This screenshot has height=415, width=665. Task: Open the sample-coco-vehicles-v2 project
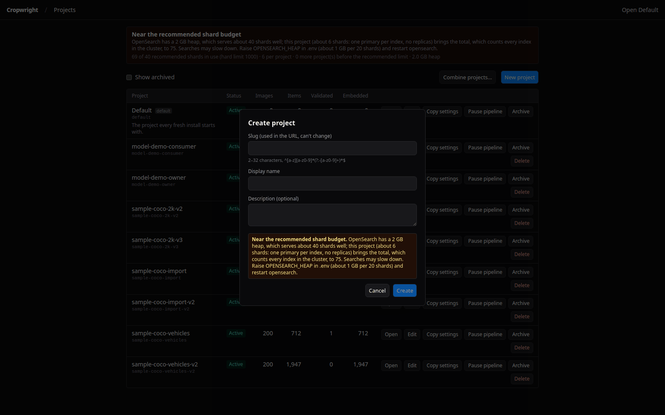coord(391,366)
